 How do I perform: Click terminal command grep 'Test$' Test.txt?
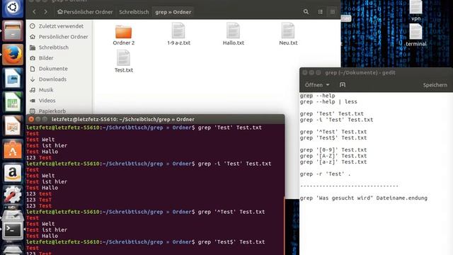[x=231, y=242]
